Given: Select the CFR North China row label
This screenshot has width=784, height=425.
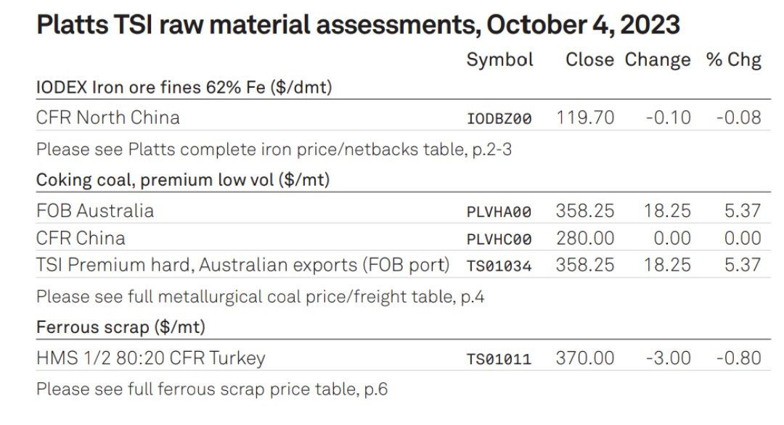Looking at the screenshot, I should click(108, 118).
